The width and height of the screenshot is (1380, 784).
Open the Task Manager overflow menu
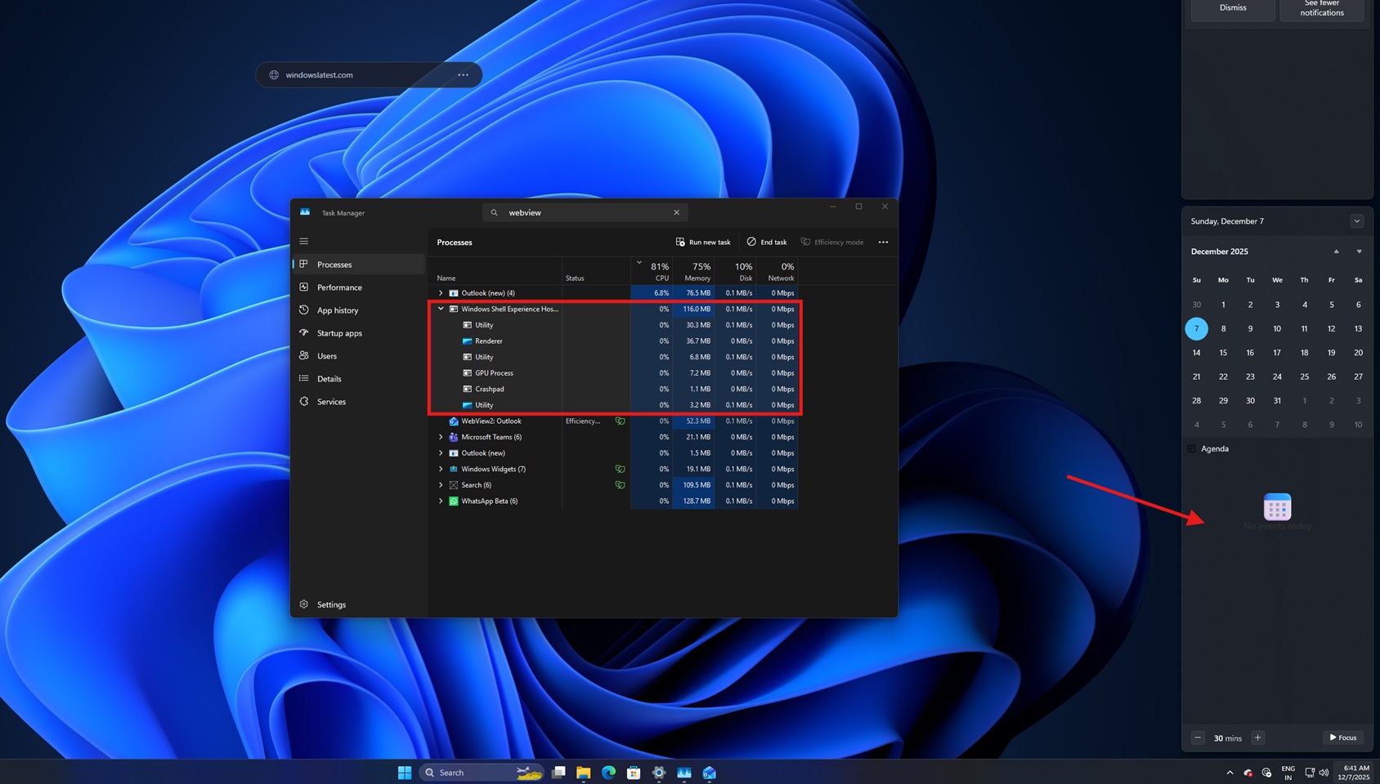click(883, 242)
